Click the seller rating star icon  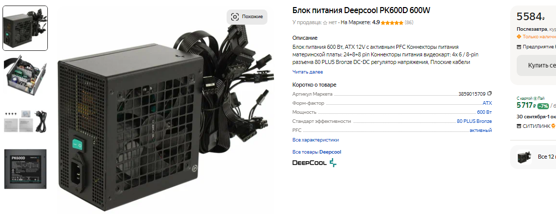tap(325, 23)
